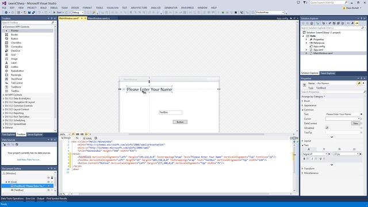368x207 pixels.
Task: Select the Label control in Toolbox
Action: pos(14,63)
